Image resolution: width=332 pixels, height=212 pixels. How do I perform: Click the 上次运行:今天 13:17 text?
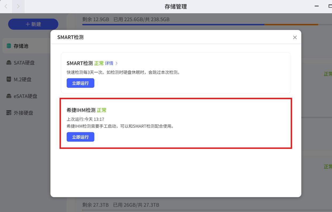(85, 119)
